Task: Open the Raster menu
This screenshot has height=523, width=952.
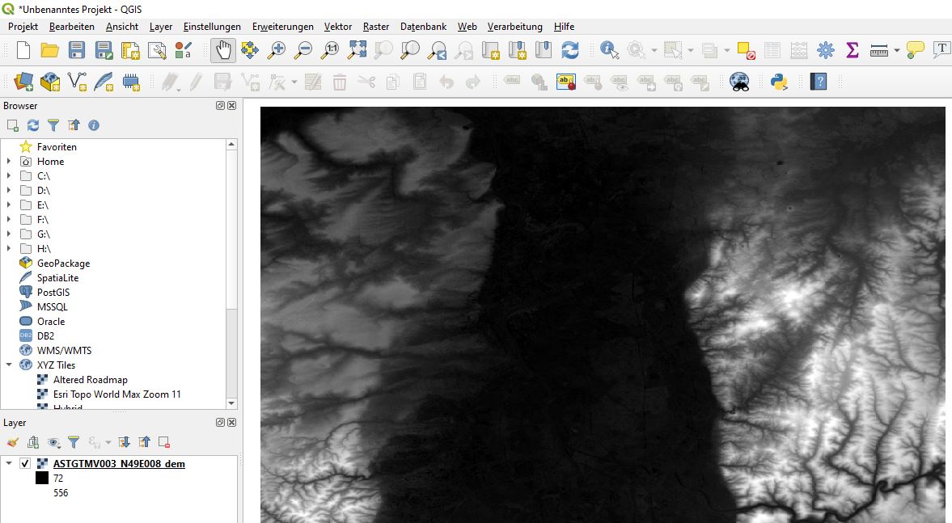Action: (375, 27)
